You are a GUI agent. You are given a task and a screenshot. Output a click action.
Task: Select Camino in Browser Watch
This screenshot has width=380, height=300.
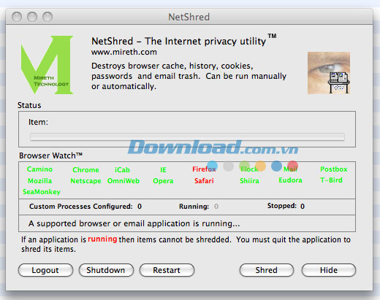coord(39,169)
